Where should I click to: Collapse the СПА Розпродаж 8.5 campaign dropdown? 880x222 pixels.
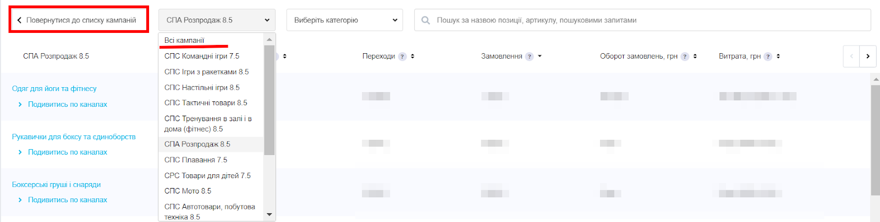pyautogui.click(x=217, y=20)
